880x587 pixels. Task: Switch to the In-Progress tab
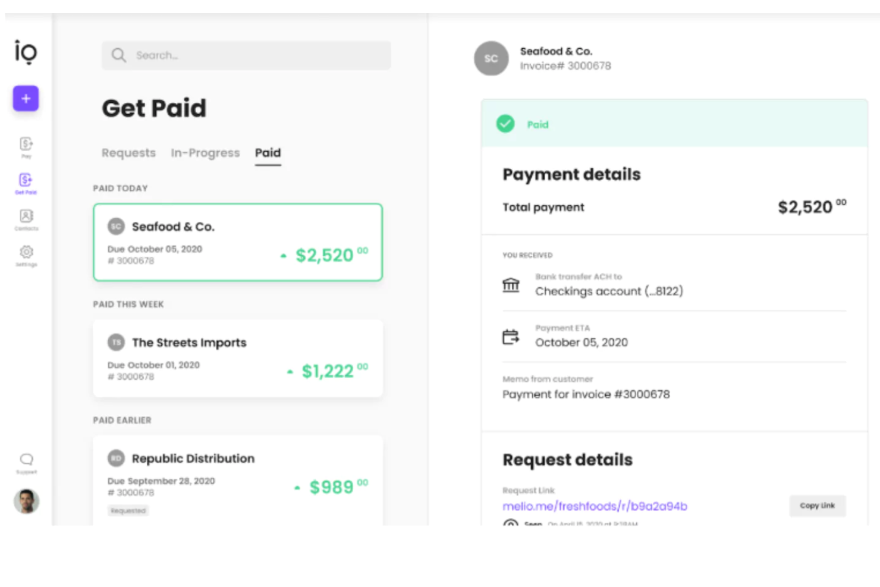[205, 153]
